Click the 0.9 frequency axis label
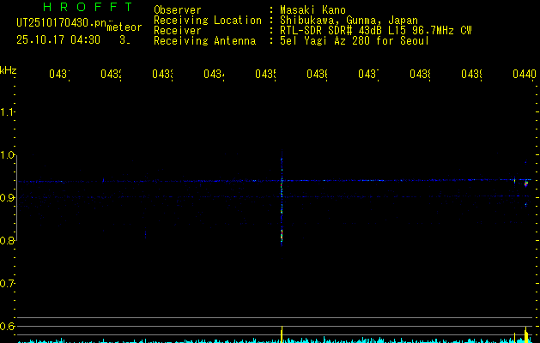This screenshot has width=540, height=343. 8,198
